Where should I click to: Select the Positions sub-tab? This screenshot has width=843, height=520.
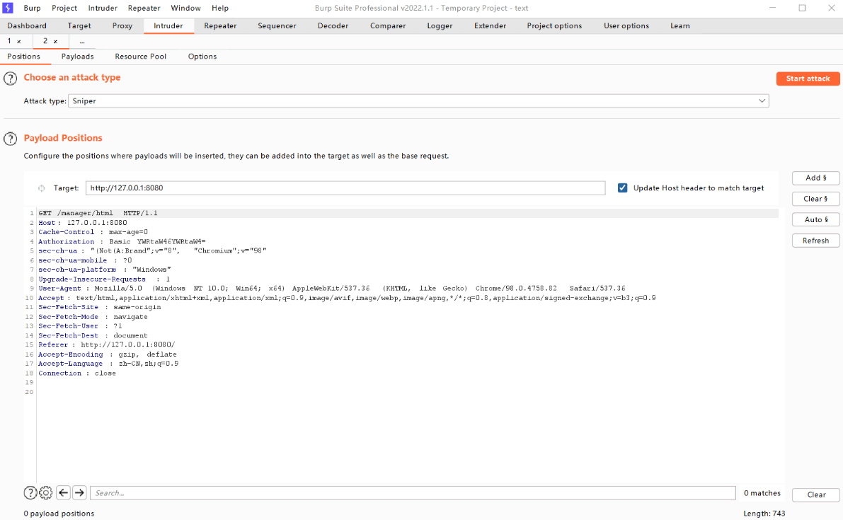[23, 57]
